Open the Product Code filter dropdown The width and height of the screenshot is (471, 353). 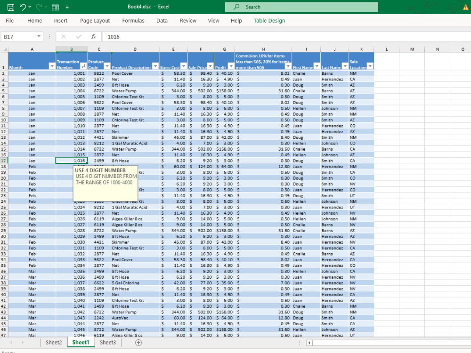coord(107,66)
